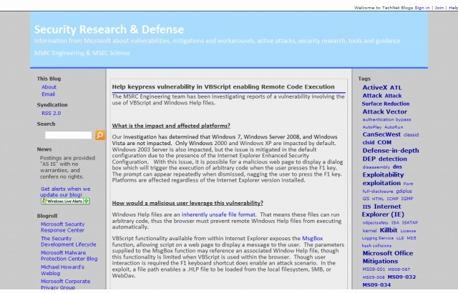The image size is (458, 293).
Task: Select the authentication bypass tag
Action: (x=386, y=119)
